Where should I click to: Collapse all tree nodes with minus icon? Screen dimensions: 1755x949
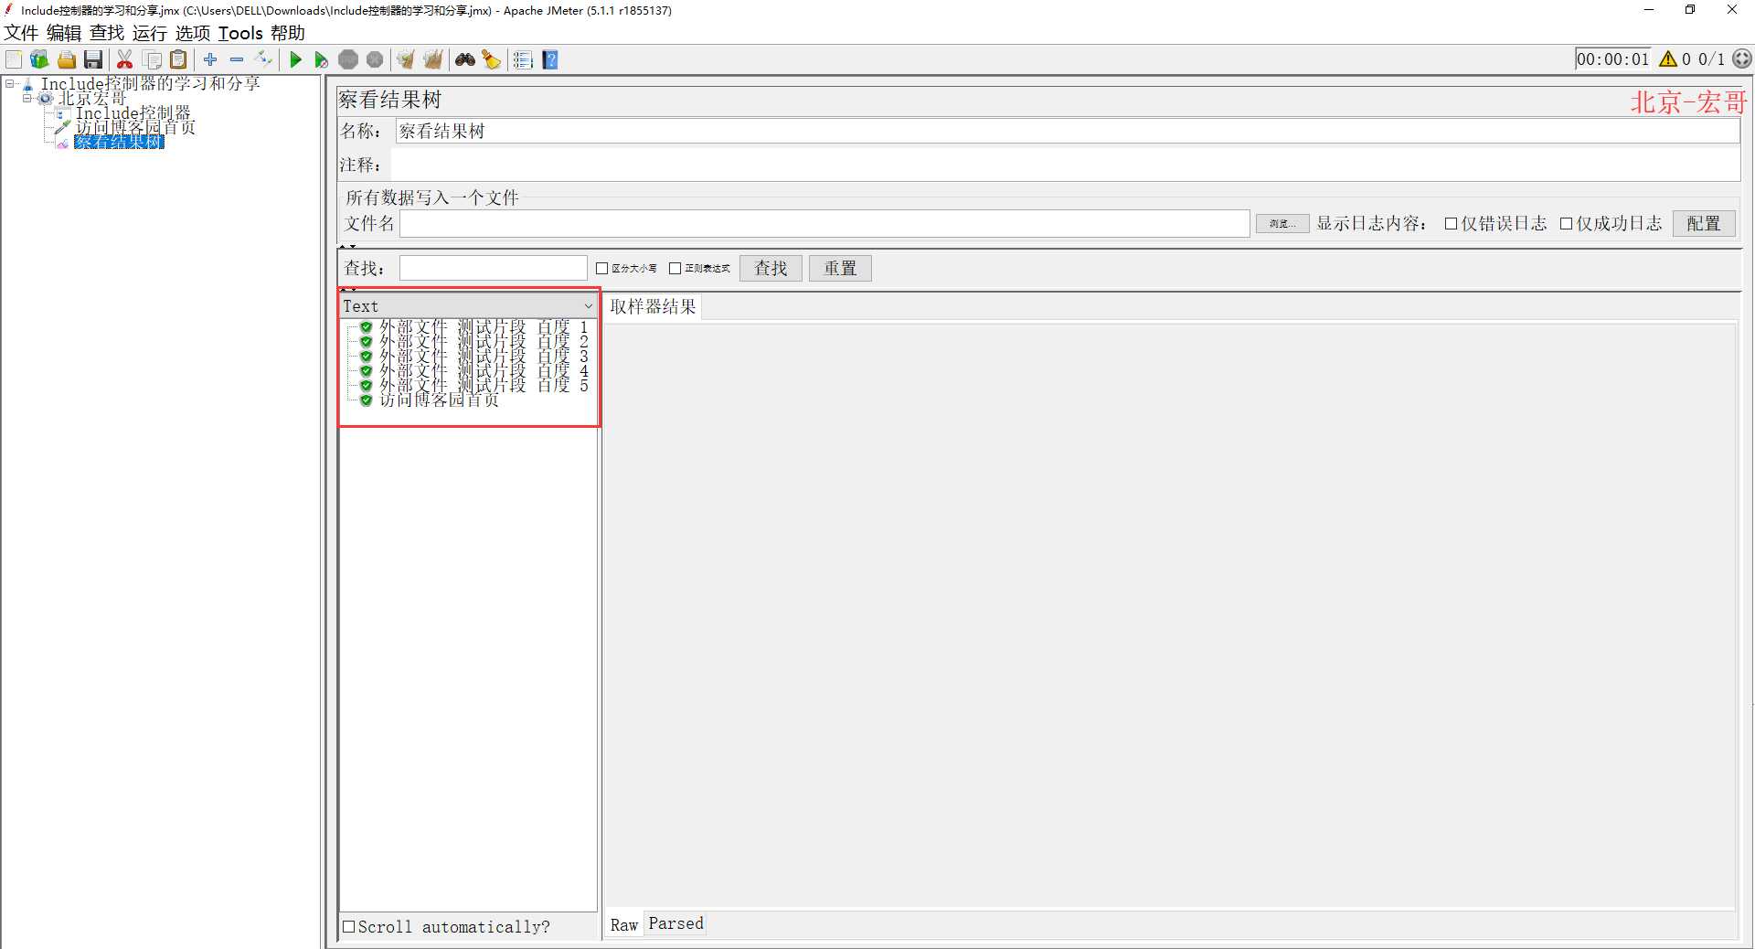(237, 60)
